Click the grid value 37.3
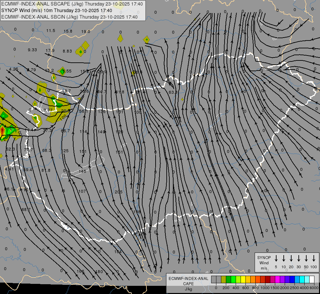 coord(47,131)
